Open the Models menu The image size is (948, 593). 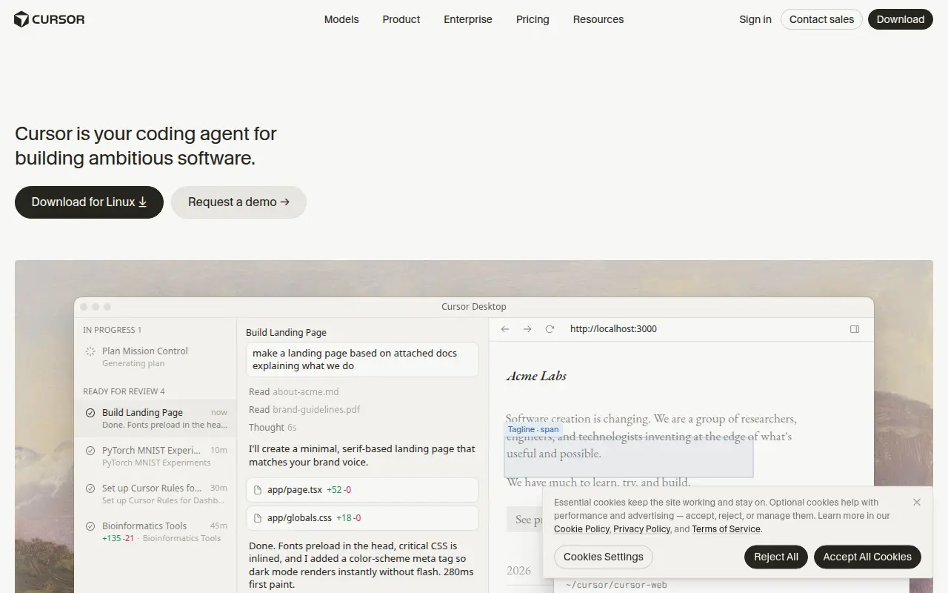tap(341, 19)
